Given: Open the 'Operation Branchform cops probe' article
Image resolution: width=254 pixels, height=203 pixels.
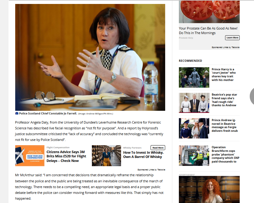Looking at the screenshot, I should click(x=225, y=154).
